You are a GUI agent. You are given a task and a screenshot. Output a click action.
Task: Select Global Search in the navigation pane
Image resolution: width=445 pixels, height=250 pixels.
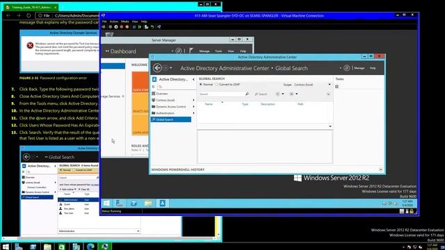tap(171, 119)
